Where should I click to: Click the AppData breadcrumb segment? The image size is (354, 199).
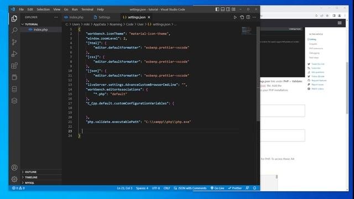point(100,24)
